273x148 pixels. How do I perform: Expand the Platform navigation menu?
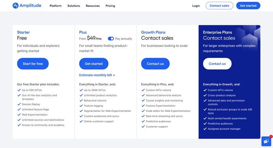(56, 6)
